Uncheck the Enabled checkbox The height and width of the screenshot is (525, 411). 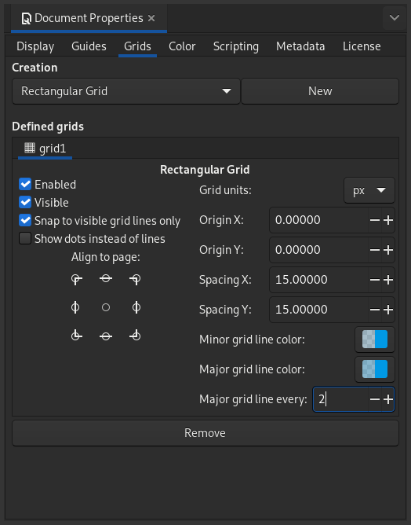coord(25,184)
